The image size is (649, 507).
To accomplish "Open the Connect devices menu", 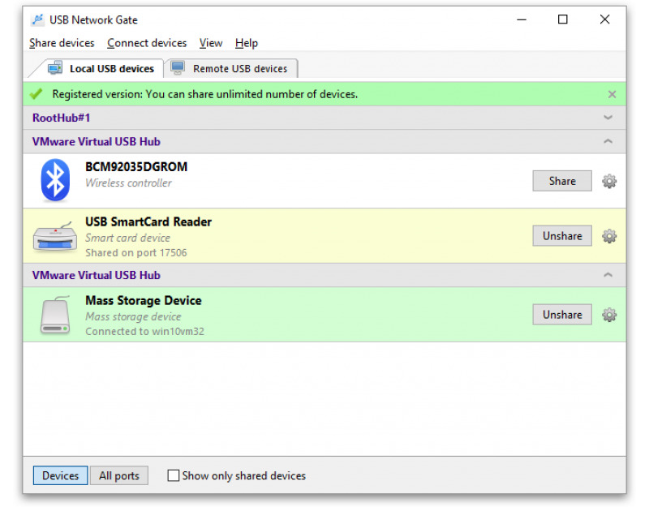I will [x=147, y=43].
